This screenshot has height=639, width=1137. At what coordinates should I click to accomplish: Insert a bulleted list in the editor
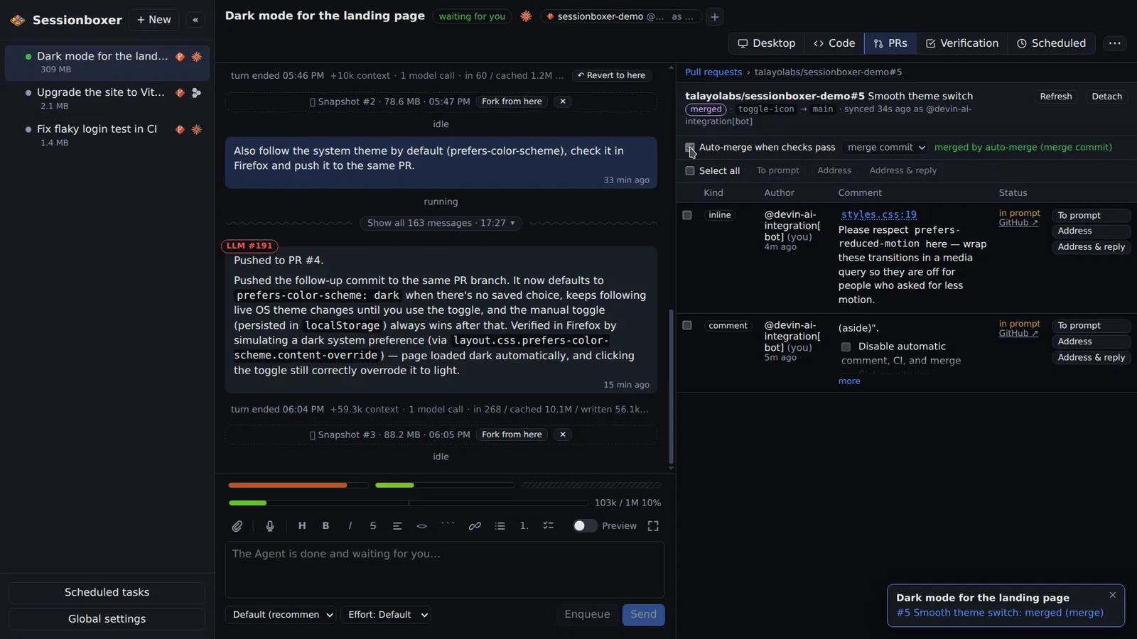tap(500, 526)
